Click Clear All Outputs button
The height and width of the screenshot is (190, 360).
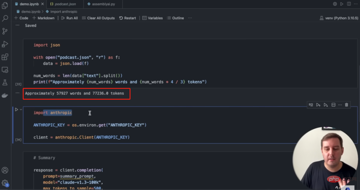[98, 18]
